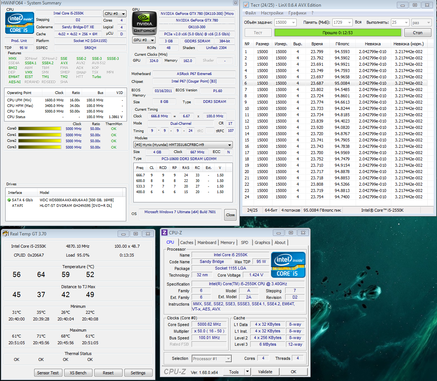Click the Стоп button in LinX

tap(417, 33)
